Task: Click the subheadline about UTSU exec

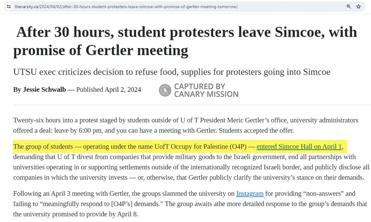Action: click(173, 72)
